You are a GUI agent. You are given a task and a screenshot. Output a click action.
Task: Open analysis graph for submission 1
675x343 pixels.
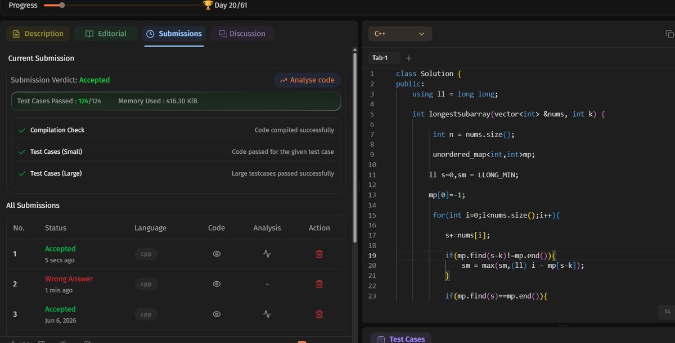267,254
